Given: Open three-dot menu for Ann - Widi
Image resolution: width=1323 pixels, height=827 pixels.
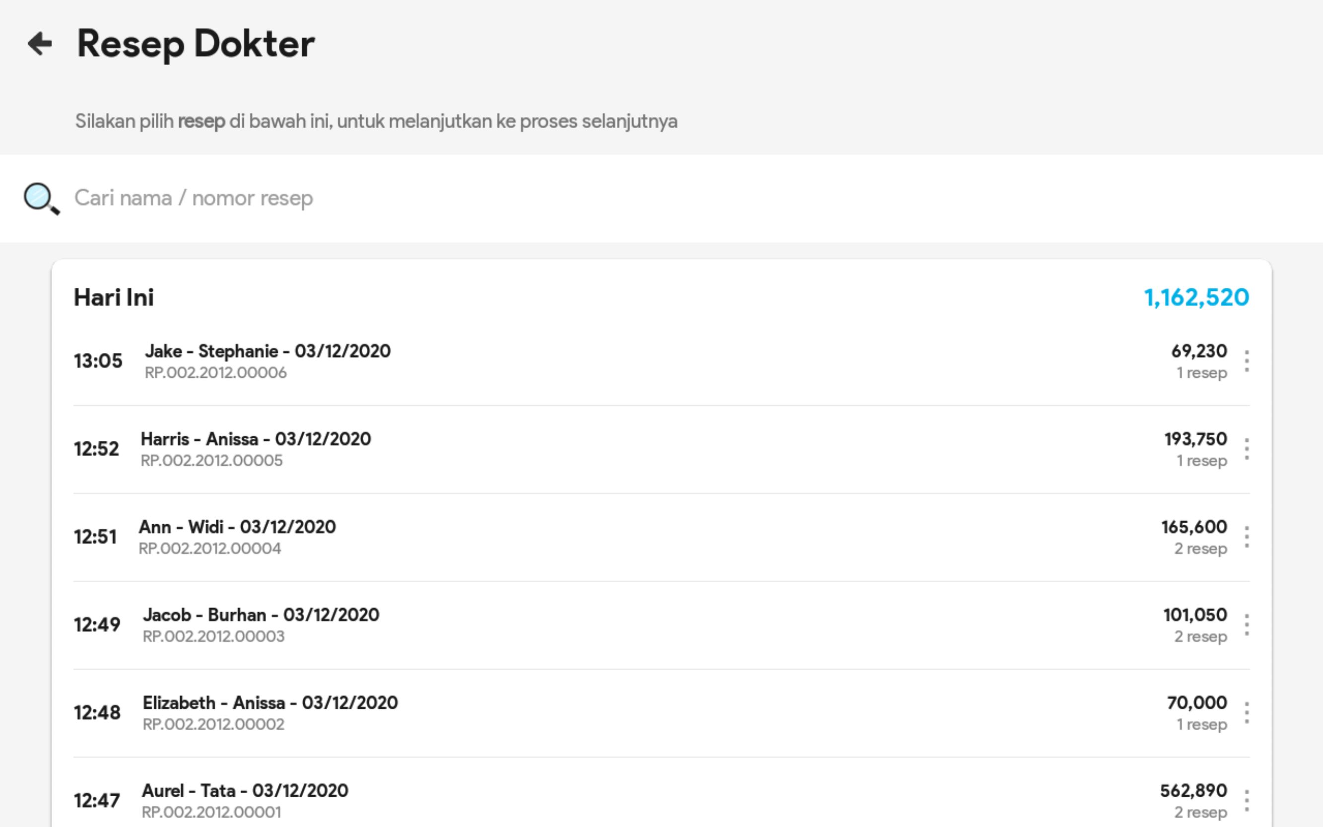Looking at the screenshot, I should [x=1247, y=537].
